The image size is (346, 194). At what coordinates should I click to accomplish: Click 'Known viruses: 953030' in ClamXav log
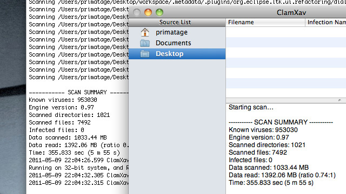click(x=263, y=130)
